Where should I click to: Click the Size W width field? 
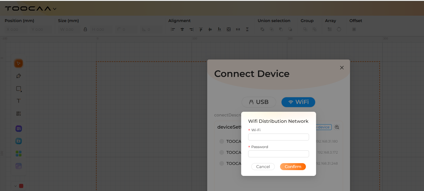click(69, 29)
